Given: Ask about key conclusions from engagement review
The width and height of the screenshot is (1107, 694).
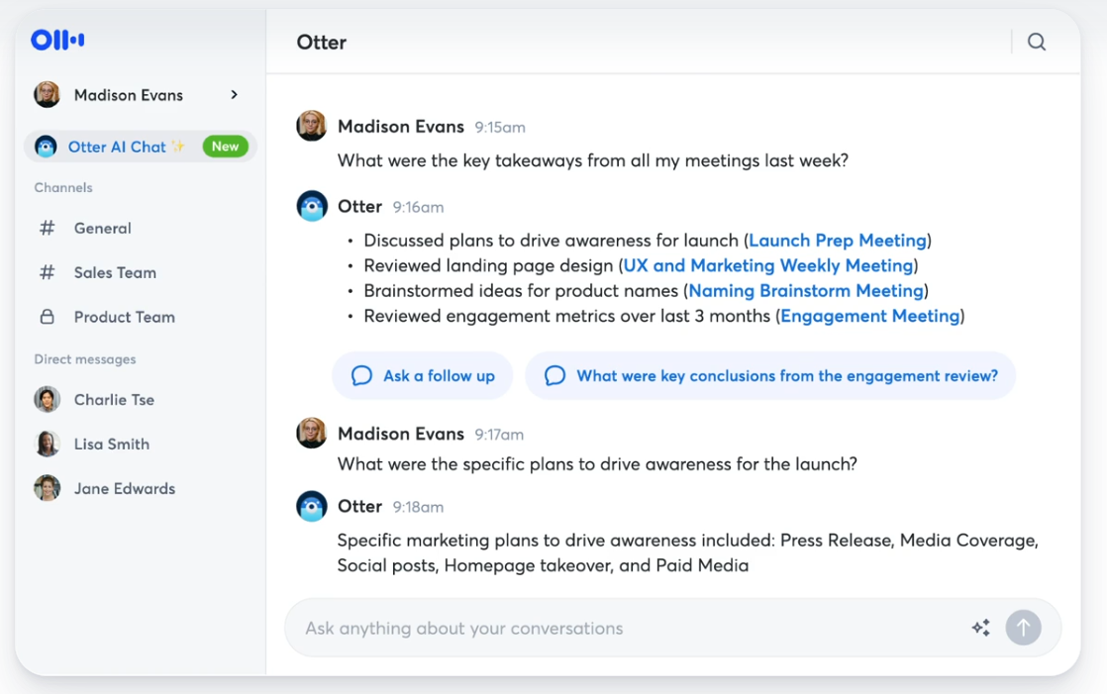Looking at the screenshot, I should 770,375.
